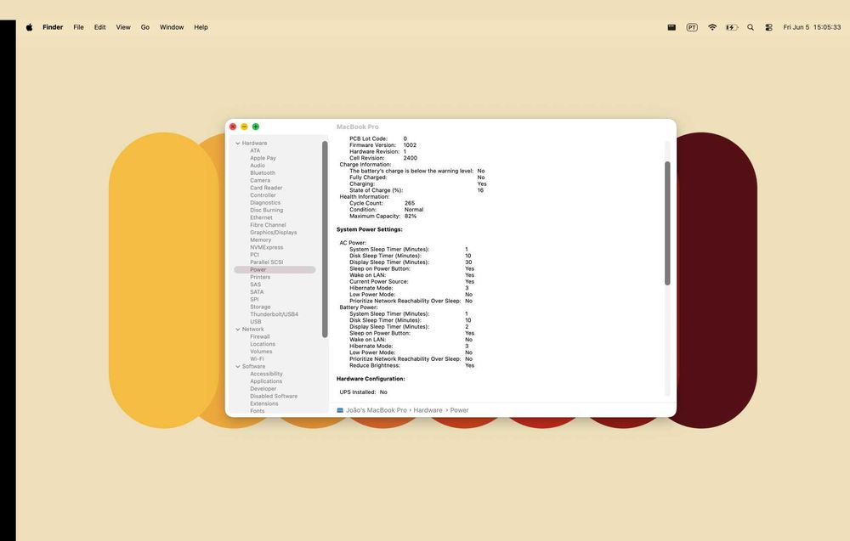
Task: Open the Apple menu icon
Action: tap(29, 27)
